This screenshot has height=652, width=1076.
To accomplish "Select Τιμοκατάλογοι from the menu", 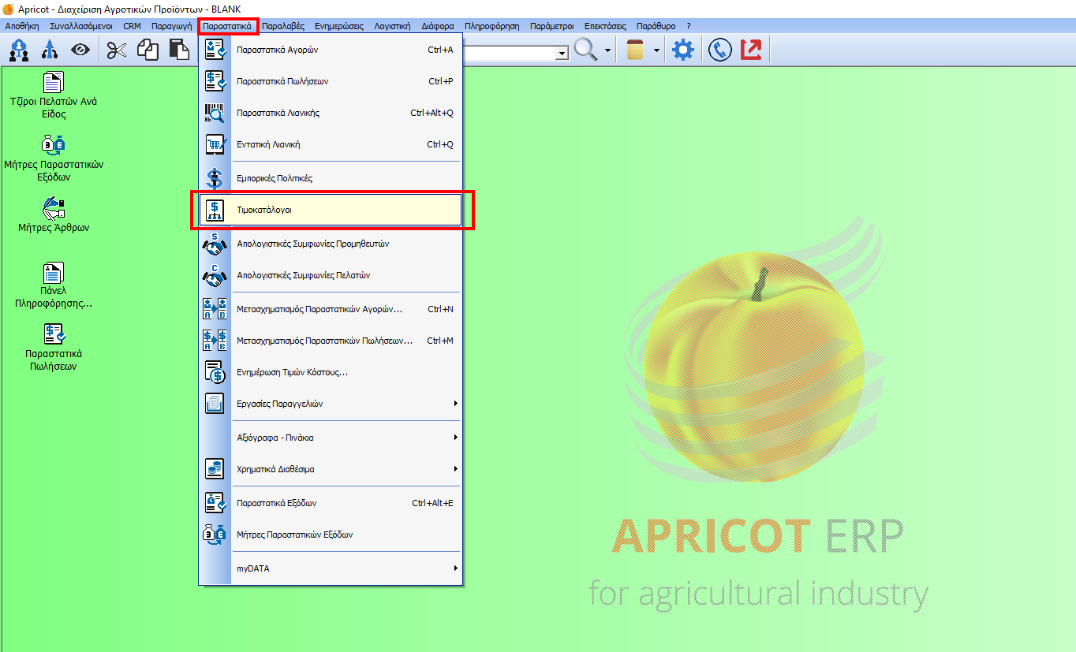I will pyautogui.click(x=330, y=211).
